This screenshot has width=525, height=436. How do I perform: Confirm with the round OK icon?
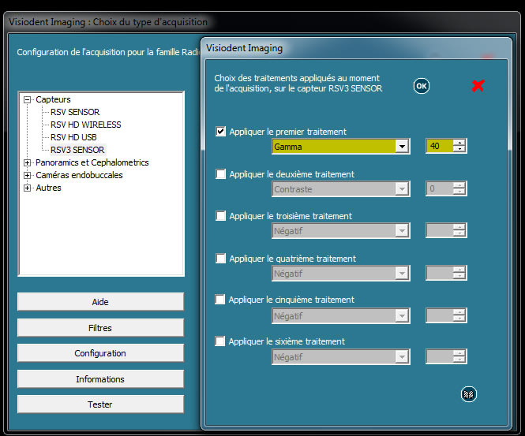click(x=422, y=86)
